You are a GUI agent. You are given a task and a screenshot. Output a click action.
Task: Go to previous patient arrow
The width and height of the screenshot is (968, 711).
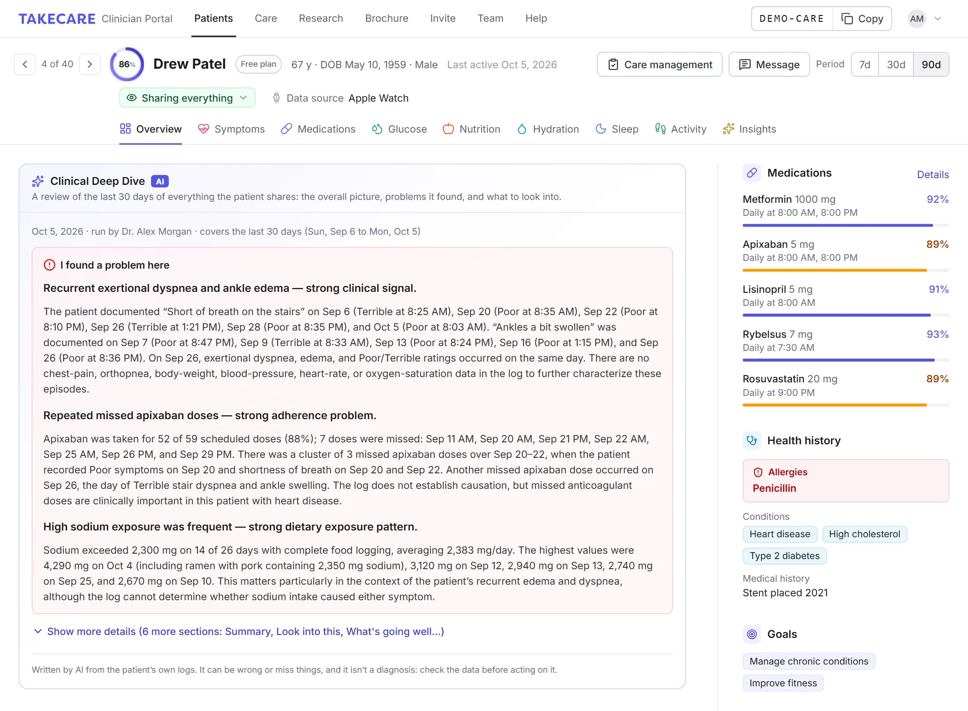click(25, 64)
